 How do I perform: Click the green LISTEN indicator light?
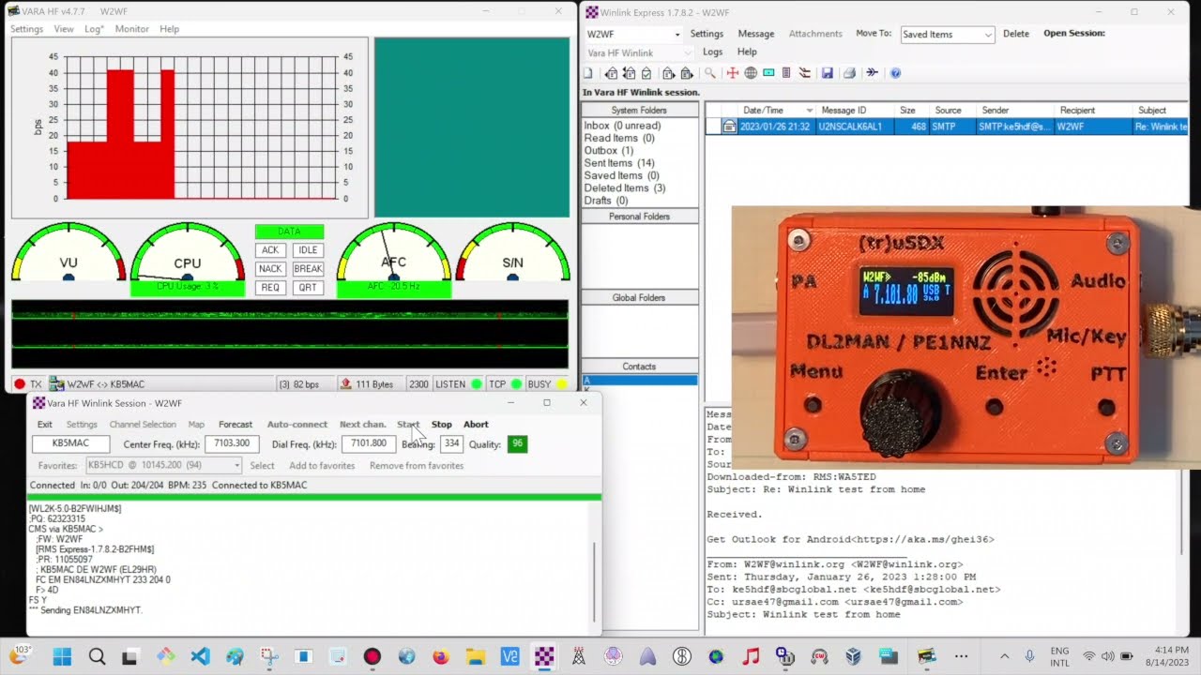477,384
